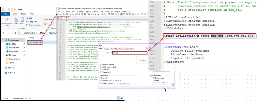Viewport: 257px width, 101px height.
Task: Go back with the Explorer back arrow
Action: pos(4,33)
